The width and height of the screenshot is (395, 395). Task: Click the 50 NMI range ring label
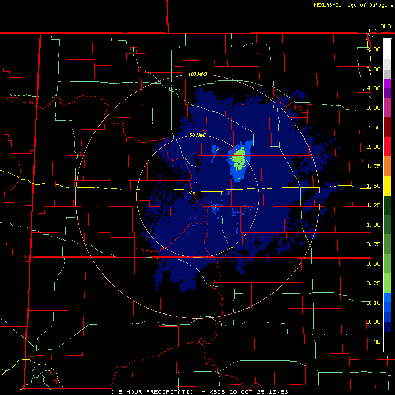coord(197,136)
